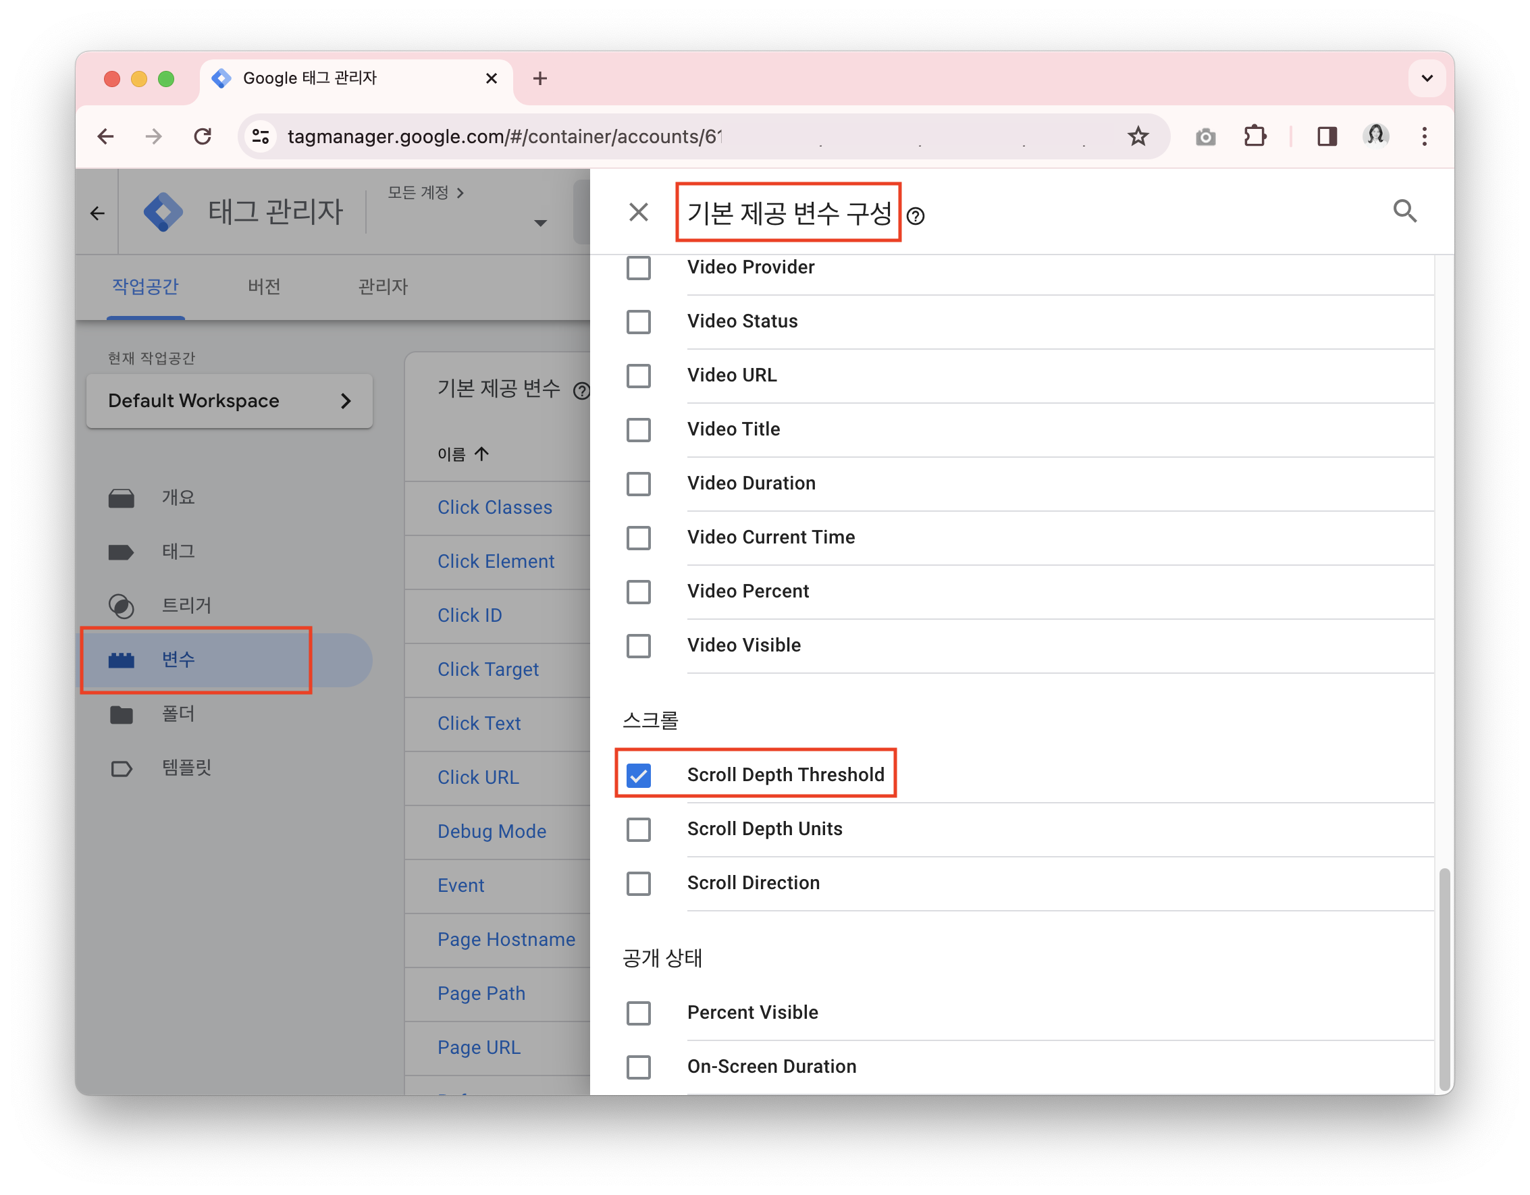Open the Click Classes variable link
The width and height of the screenshot is (1530, 1195).
click(x=495, y=507)
